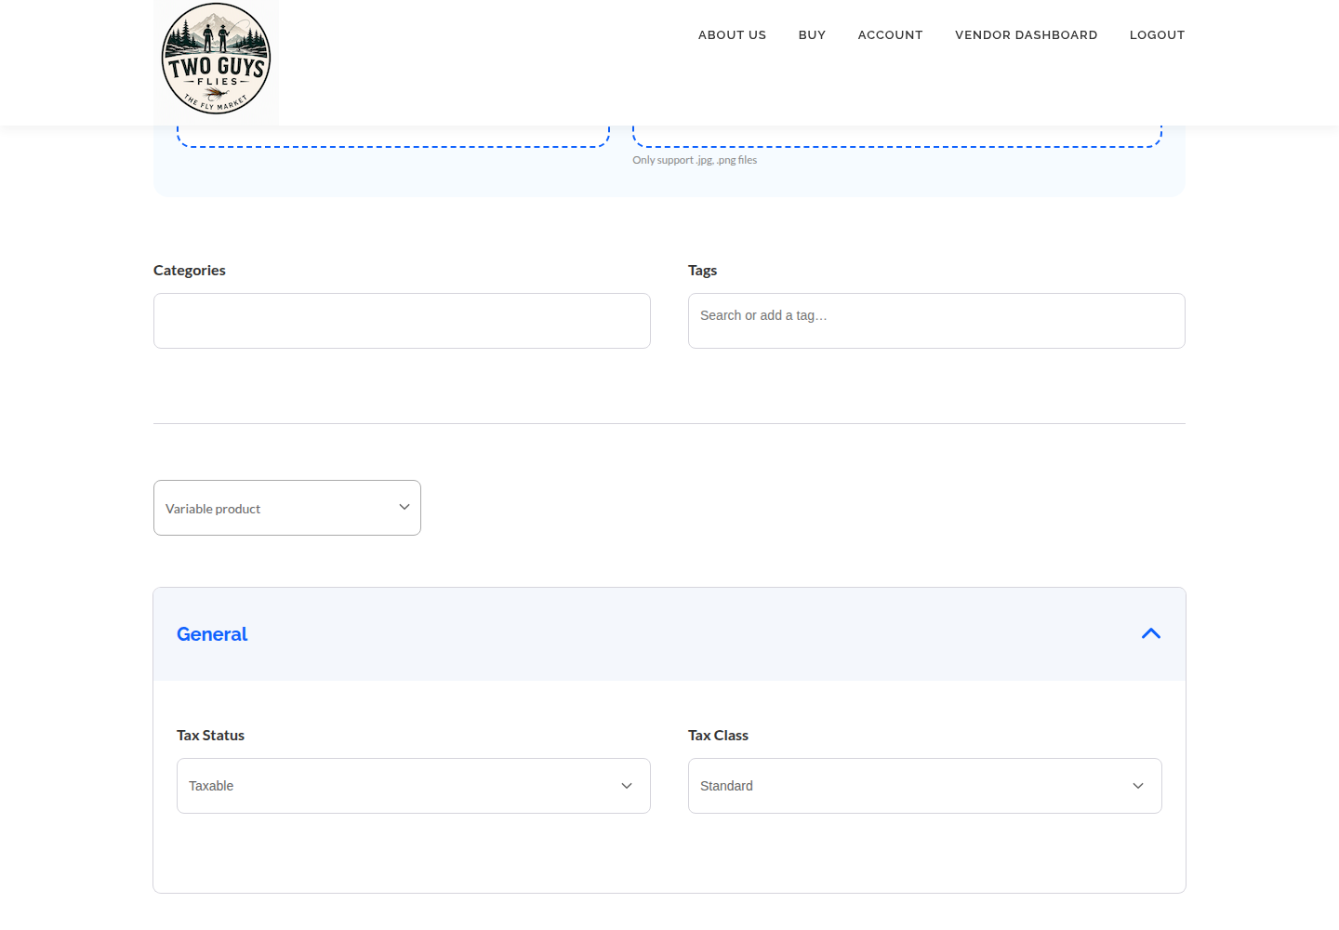Screen dimensions: 1339x930
Task: Go to About Us page
Action: (x=733, y=35)
